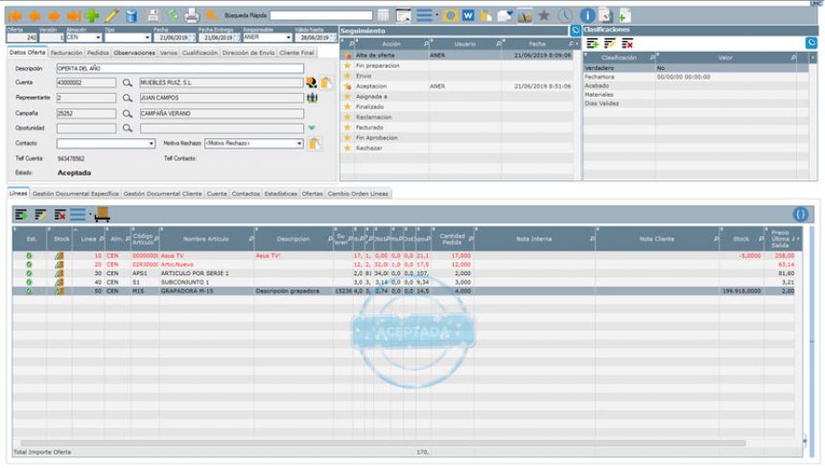Screen dimensions: 825x468
Task: Click the Nombre Artículo column header
Action: click(202, 238)
